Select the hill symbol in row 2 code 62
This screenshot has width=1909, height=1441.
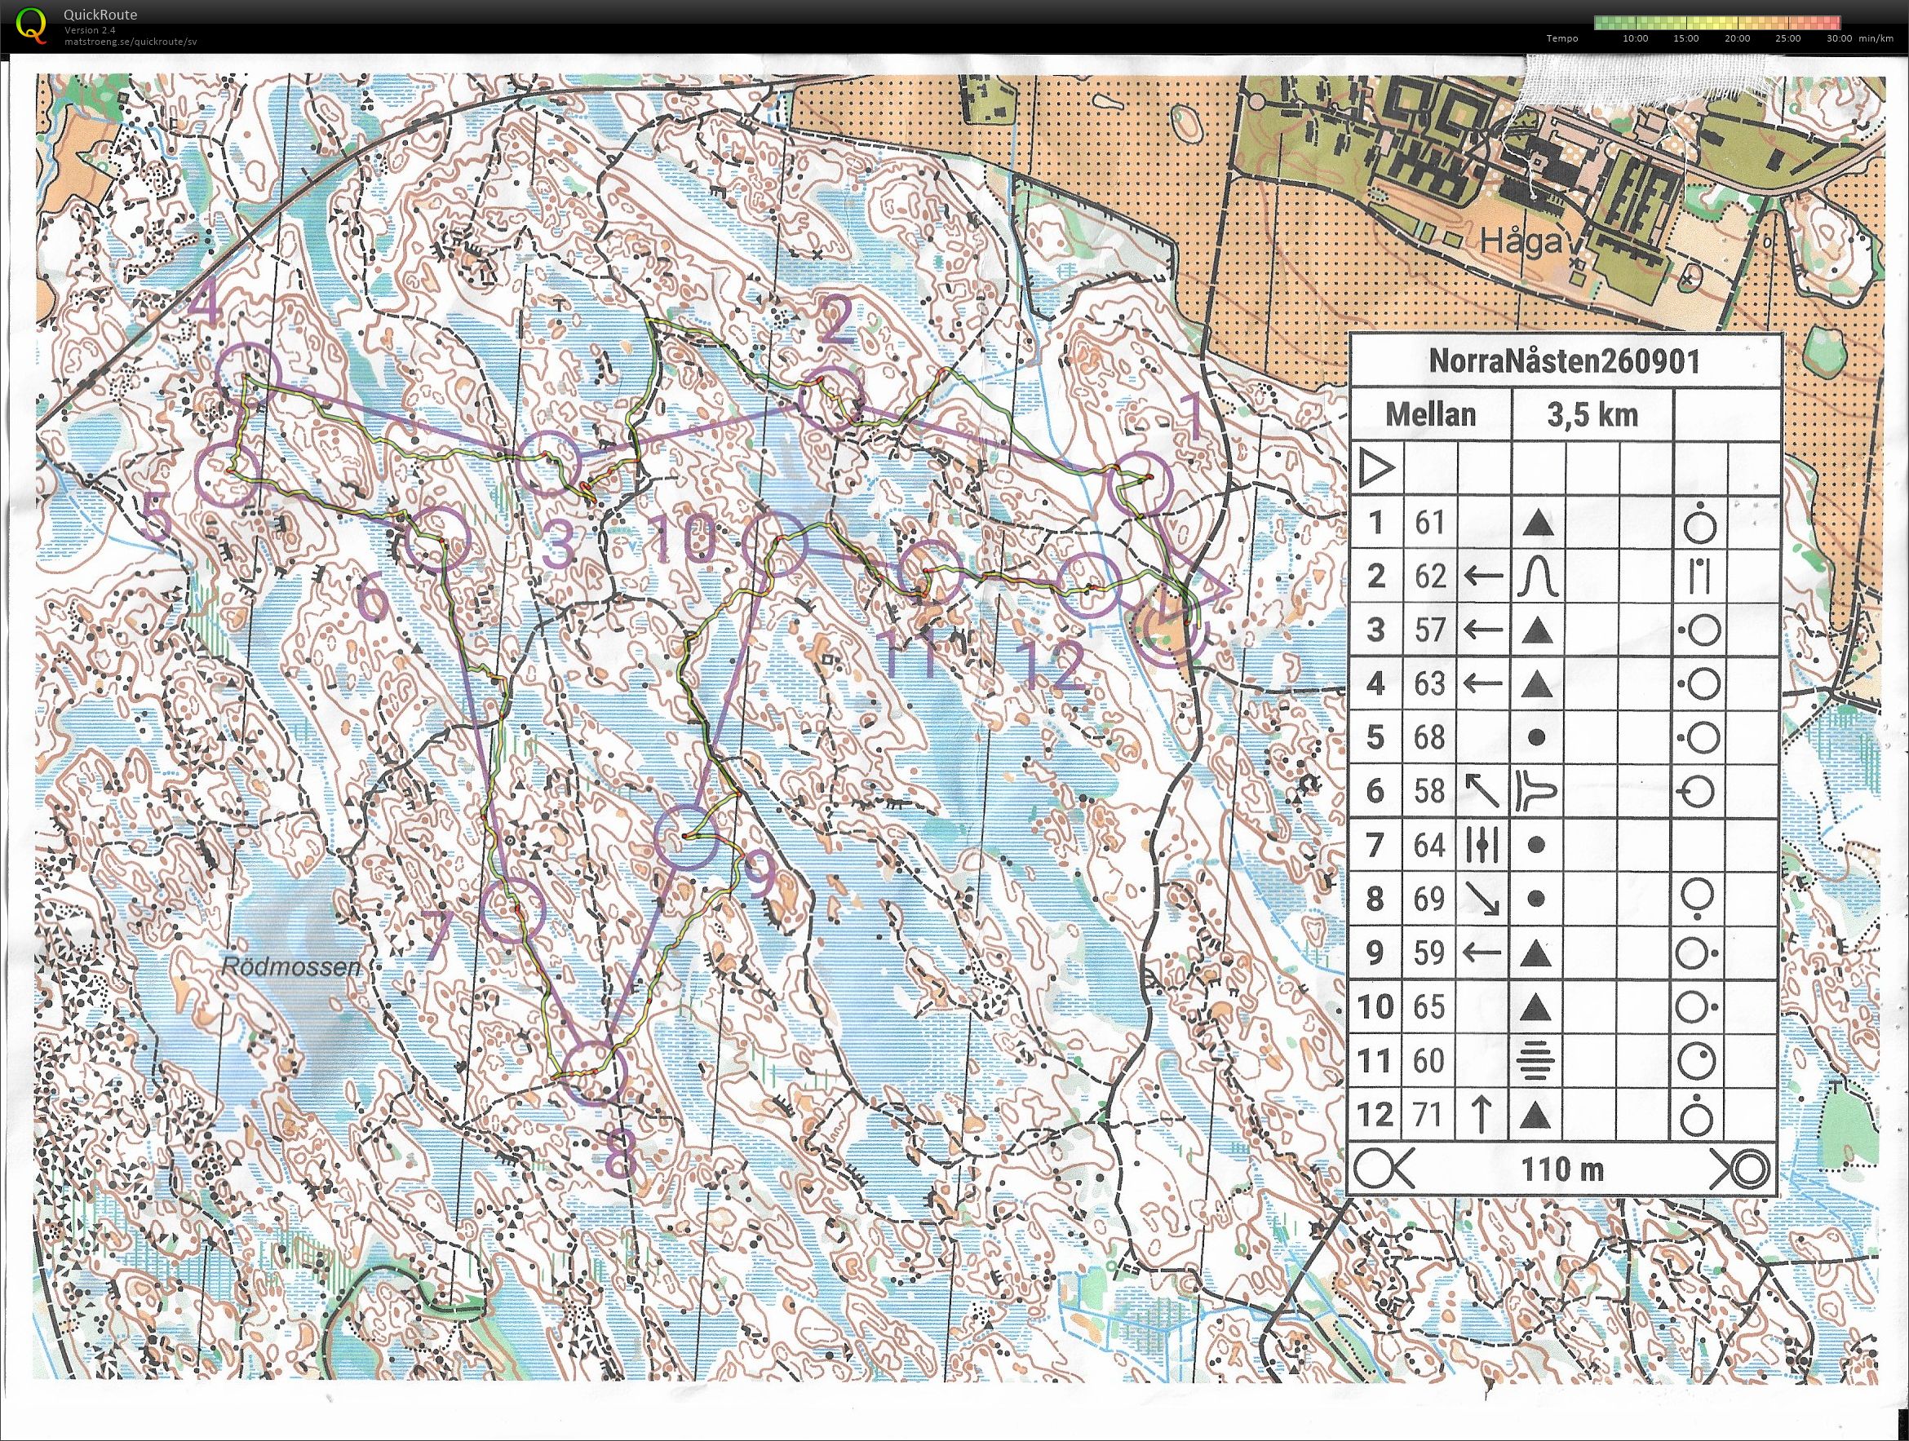(x=1538, y=576)
